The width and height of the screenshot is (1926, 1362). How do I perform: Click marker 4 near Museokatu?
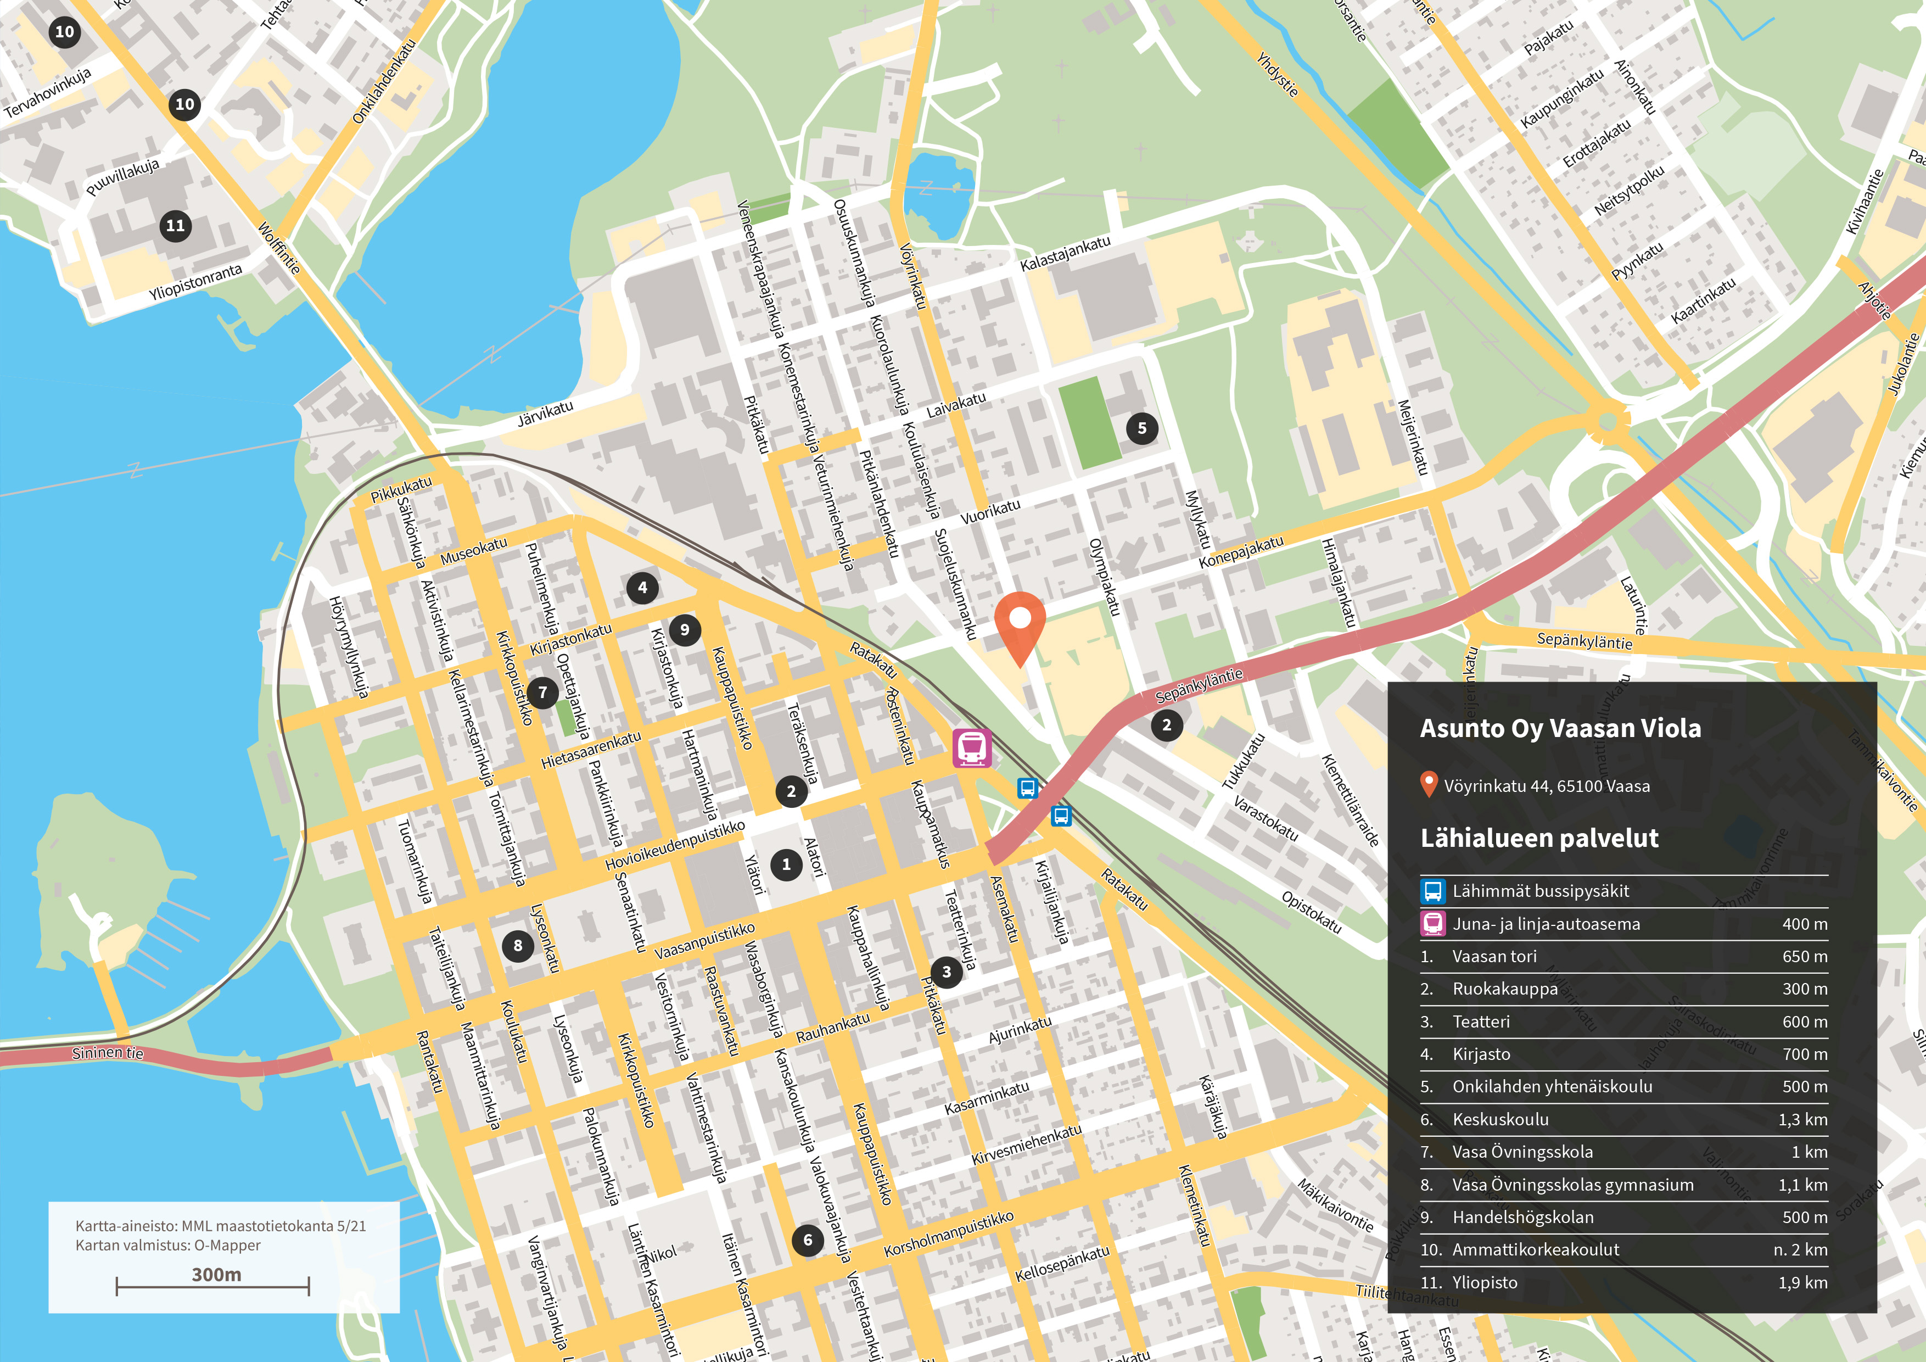pos(642,588)
